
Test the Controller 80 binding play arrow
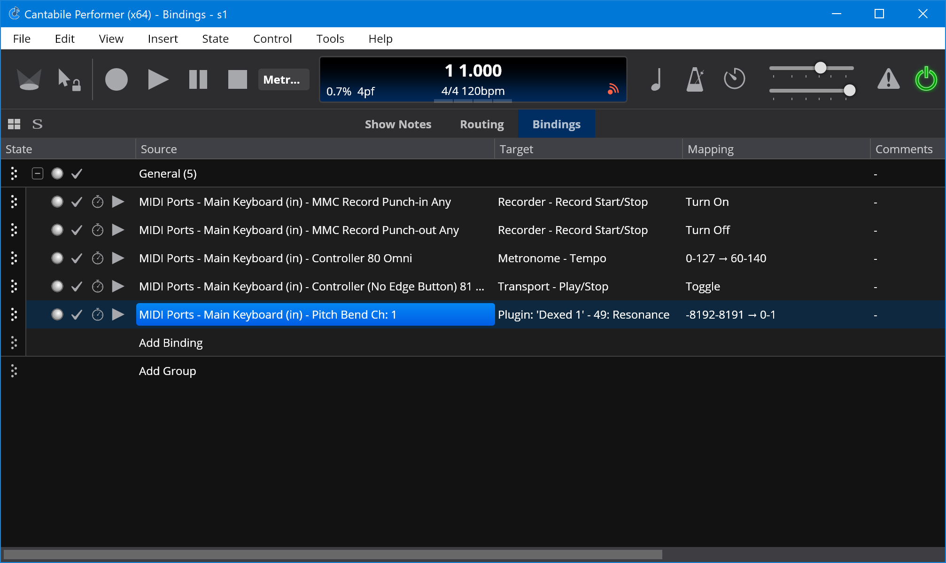pos(118,258)
